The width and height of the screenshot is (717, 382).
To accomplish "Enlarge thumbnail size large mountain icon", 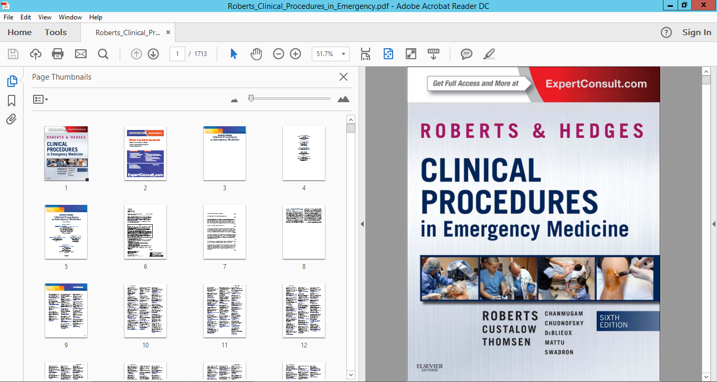I will (x=343, y=99).
